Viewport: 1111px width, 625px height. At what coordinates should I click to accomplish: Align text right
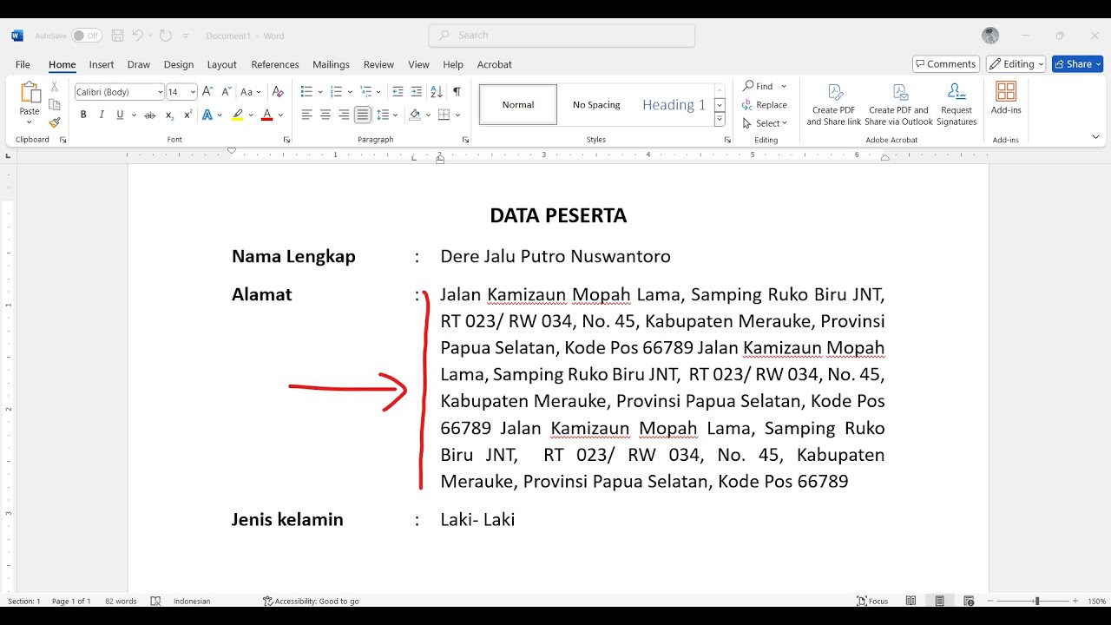[x=344, y=115]
